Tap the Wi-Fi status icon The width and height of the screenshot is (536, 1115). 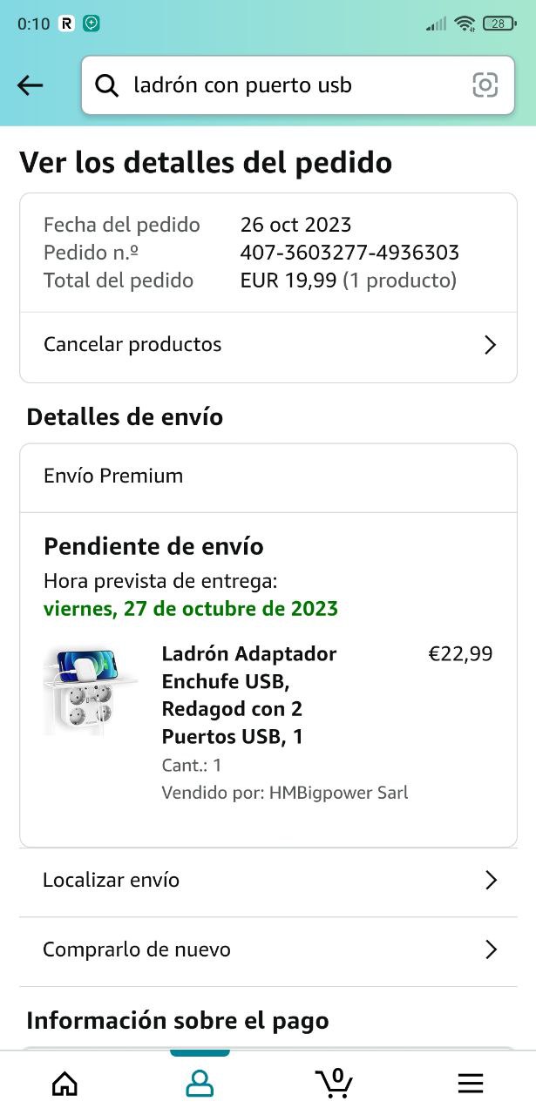coord(465,24)
